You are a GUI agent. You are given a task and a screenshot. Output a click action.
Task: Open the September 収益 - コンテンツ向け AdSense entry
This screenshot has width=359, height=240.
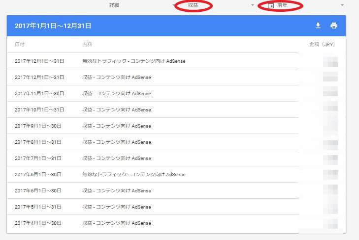click(x=117, y=126)
